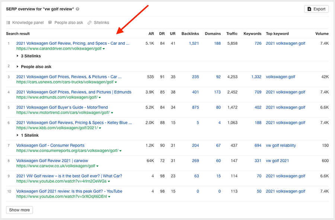Open top keyword 'volkswagen golf' in usnews row
The height and width of the screenshot is (220, 335).
click(x=281, y=76)
